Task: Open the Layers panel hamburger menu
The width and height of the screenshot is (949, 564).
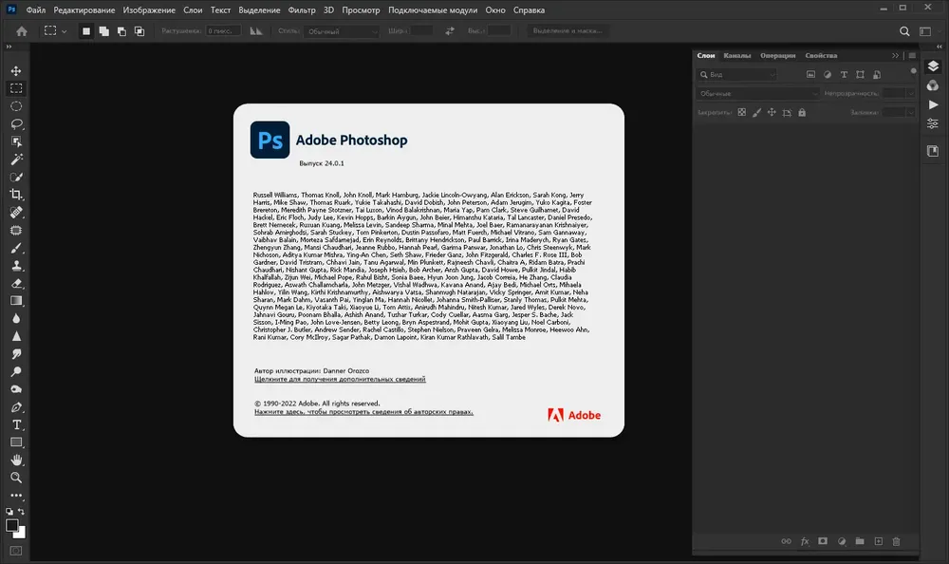Action: (912, 55)
